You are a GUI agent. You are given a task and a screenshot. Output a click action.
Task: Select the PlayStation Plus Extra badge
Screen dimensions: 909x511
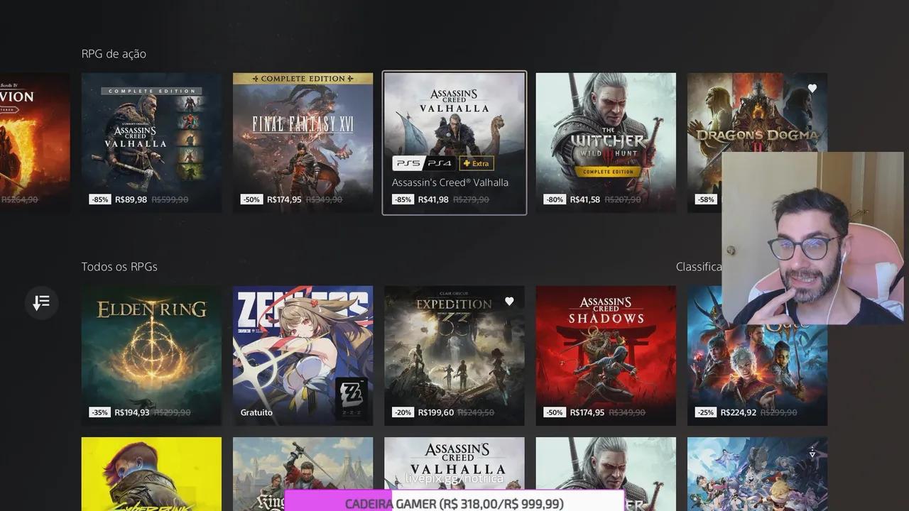(x=476, y=163)
